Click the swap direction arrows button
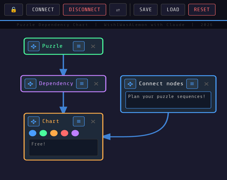 click(x=118, y=10)
